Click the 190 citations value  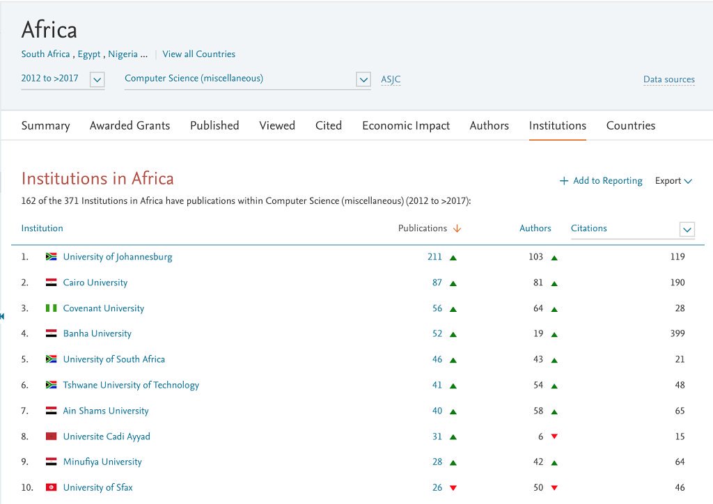tap(677, 283)
